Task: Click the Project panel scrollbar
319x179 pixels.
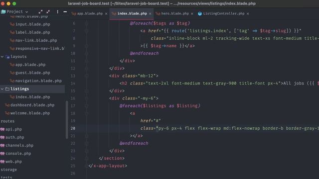Action: (x=66, y=120)
